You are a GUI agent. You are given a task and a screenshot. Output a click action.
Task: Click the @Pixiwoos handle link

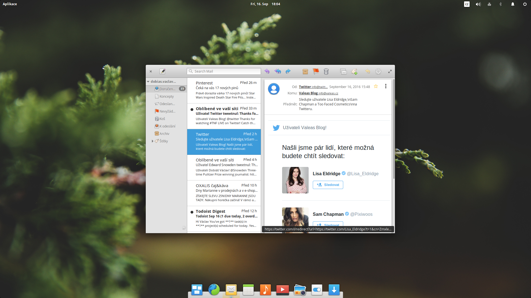coord(361,214)
